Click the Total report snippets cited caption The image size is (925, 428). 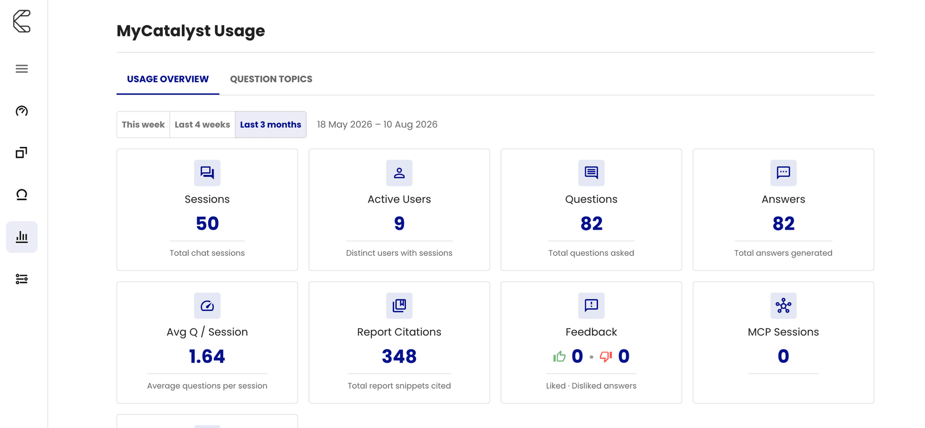399,386
